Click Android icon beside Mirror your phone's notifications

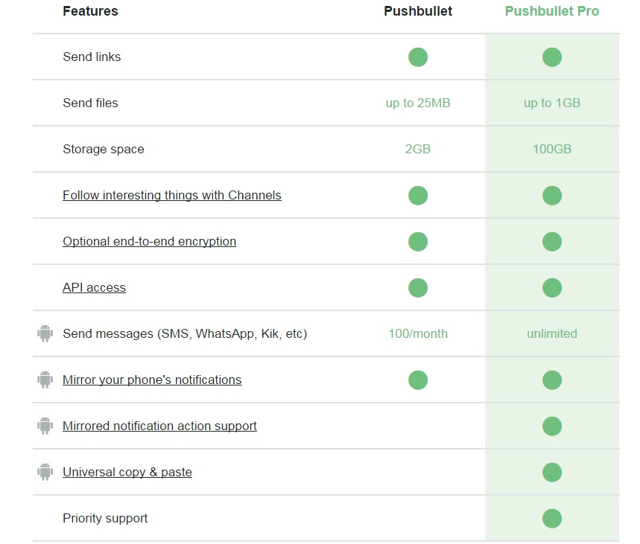[45, 380]
